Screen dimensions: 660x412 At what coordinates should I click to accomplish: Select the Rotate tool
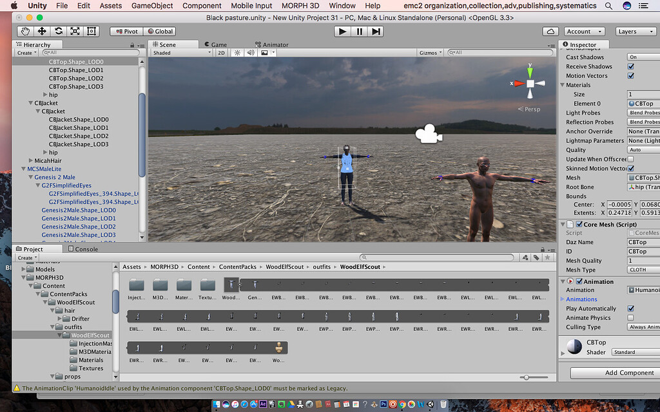click(x=57, y=31)
